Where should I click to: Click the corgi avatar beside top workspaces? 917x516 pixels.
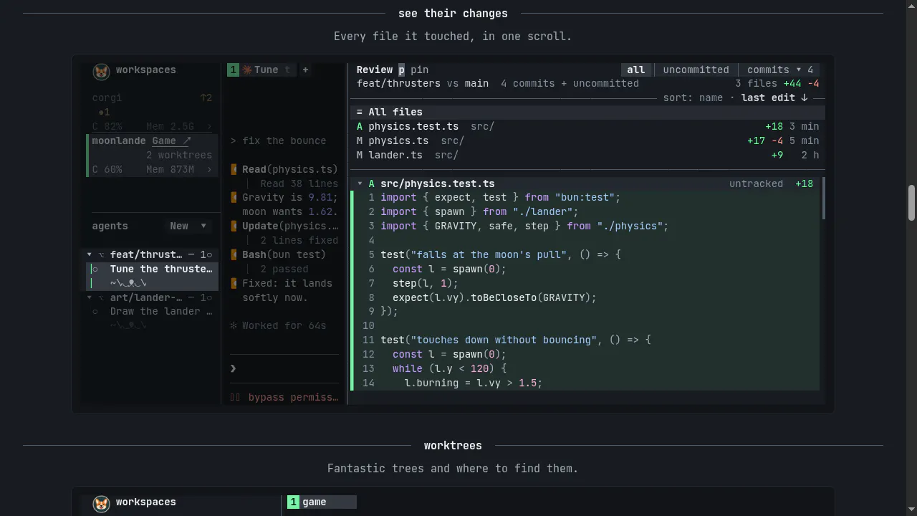click(x=101, y=71)
